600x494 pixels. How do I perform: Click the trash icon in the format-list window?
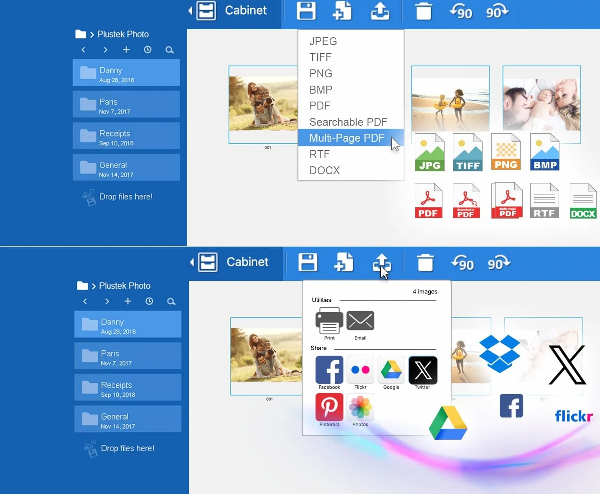coord(423,11)
